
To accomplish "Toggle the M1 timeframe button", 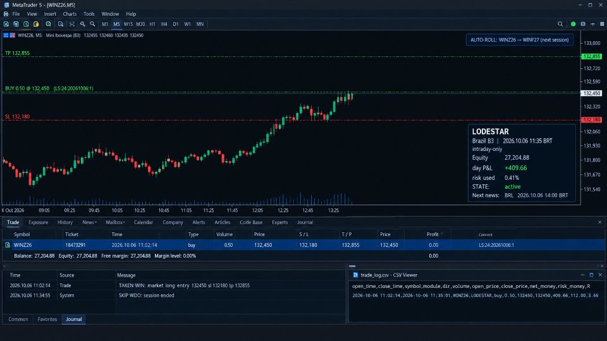I will click(x=105, y=24).
